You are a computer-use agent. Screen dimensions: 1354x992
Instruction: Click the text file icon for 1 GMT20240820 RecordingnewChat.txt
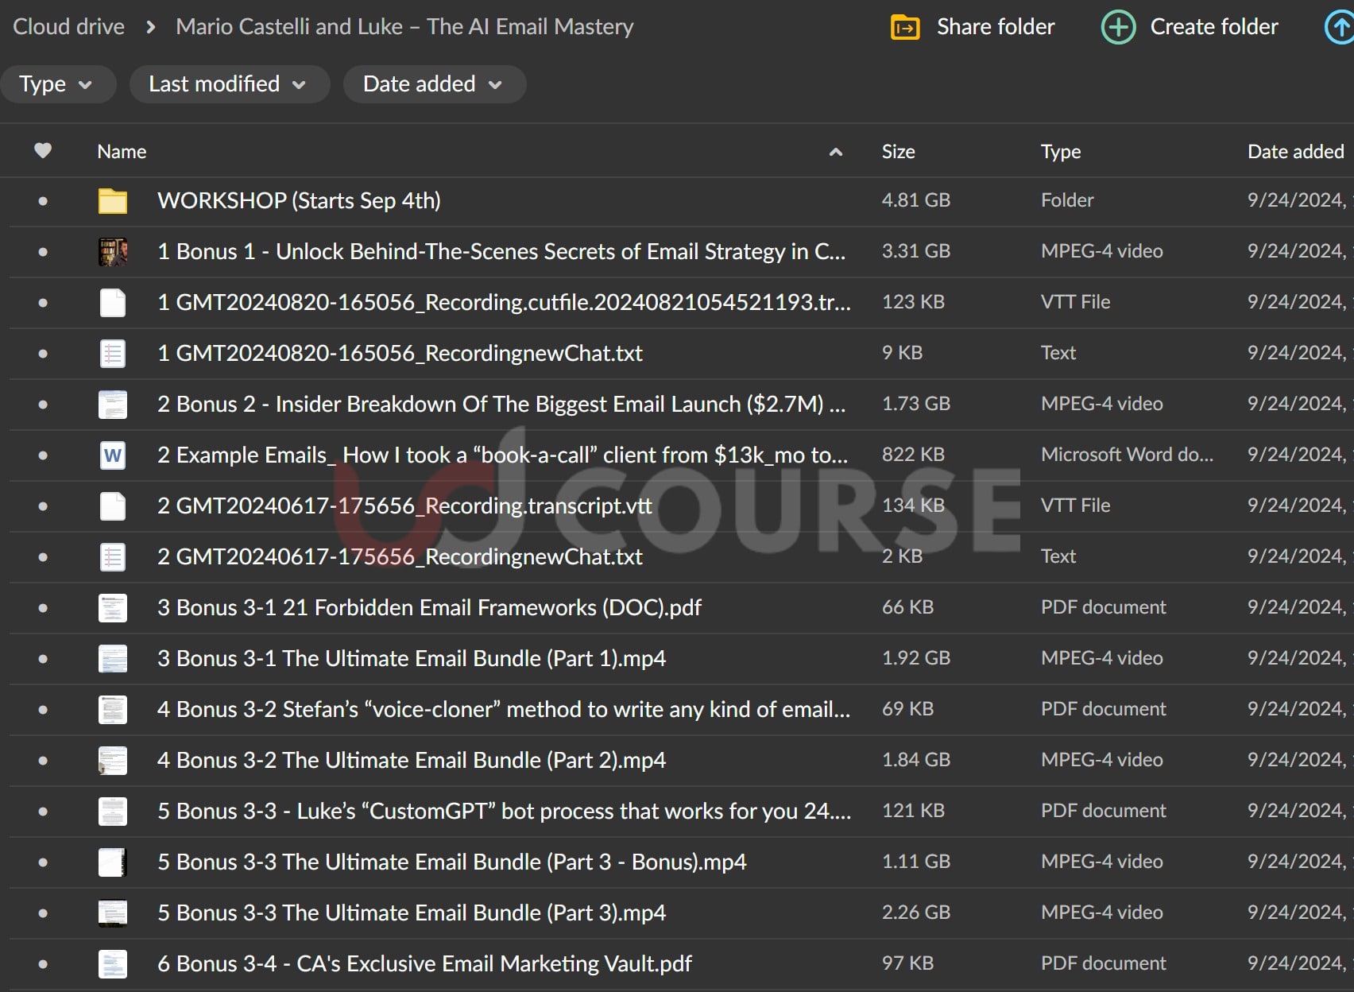click(x=112, y=354)
